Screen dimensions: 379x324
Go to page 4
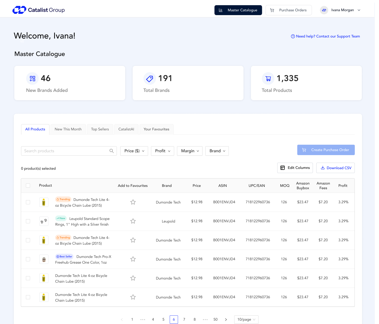click(153, 319)
